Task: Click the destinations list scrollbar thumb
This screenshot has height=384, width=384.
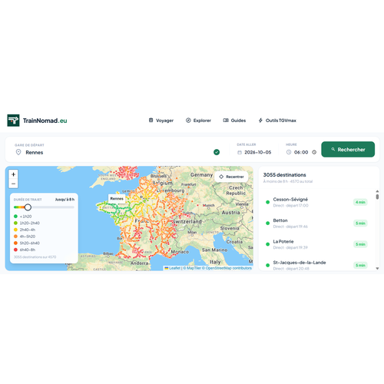Action: pos(377,197)
